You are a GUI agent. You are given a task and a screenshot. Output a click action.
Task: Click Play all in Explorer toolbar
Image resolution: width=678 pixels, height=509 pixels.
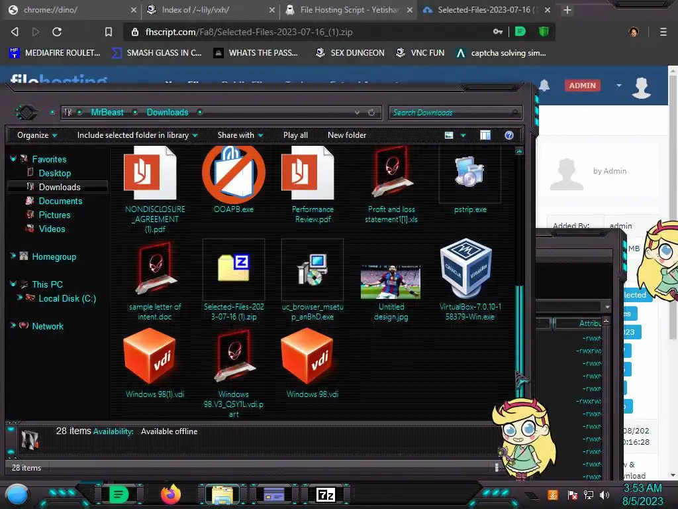295,135
